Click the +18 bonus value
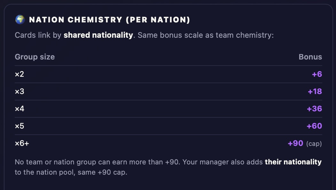336x190 pixels. (315, 91)
